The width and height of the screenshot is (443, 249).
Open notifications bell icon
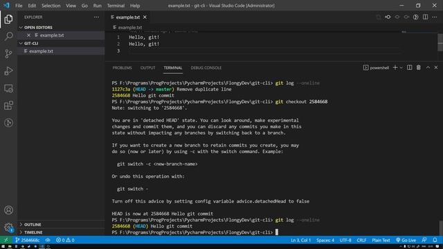coord(435,240)
